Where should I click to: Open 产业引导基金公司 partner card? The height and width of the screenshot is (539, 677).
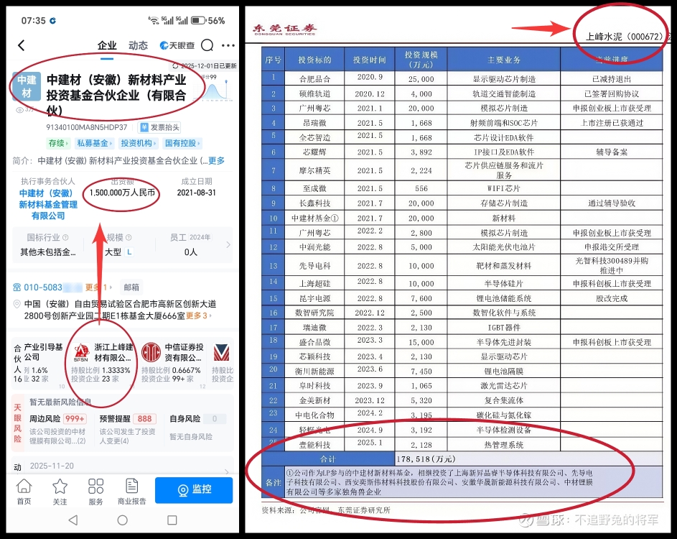38,363
